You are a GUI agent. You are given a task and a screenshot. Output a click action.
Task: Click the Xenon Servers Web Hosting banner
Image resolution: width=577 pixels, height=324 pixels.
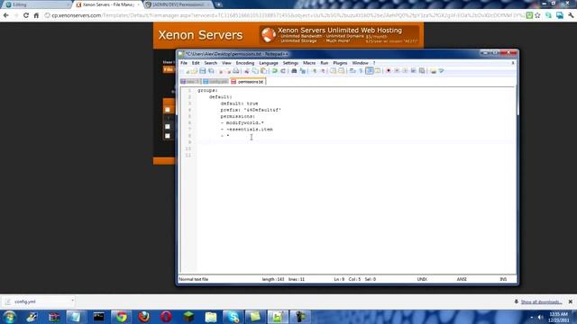click(339, 35)
